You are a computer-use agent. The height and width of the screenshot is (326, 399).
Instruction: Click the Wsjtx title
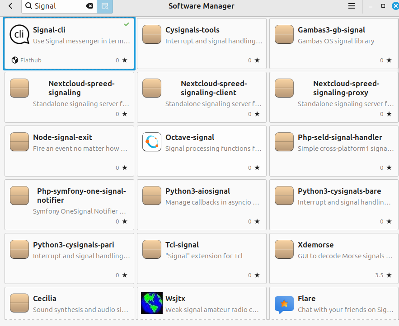click(x=175, y=298)
